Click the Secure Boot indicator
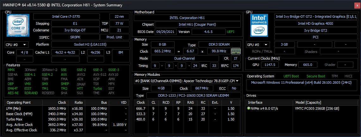This screenshot has width=361, height=137. [x=315, y=76]
